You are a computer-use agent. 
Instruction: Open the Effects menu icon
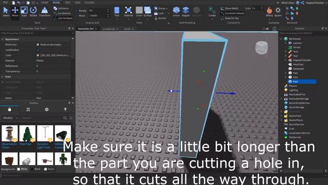pyautogui.click(x=269, y=12)
